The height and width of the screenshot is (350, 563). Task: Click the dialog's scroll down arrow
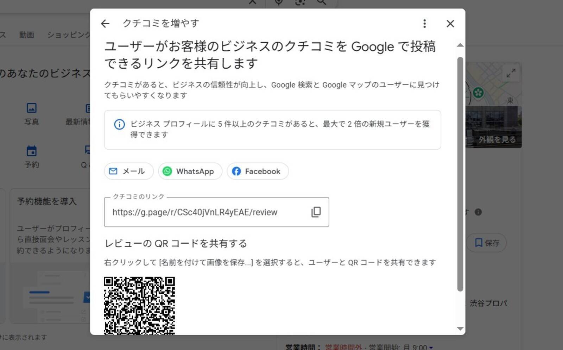point(460,329)
